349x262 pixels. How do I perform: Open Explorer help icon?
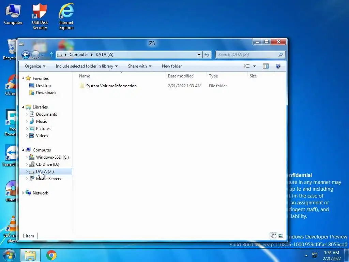278,66
